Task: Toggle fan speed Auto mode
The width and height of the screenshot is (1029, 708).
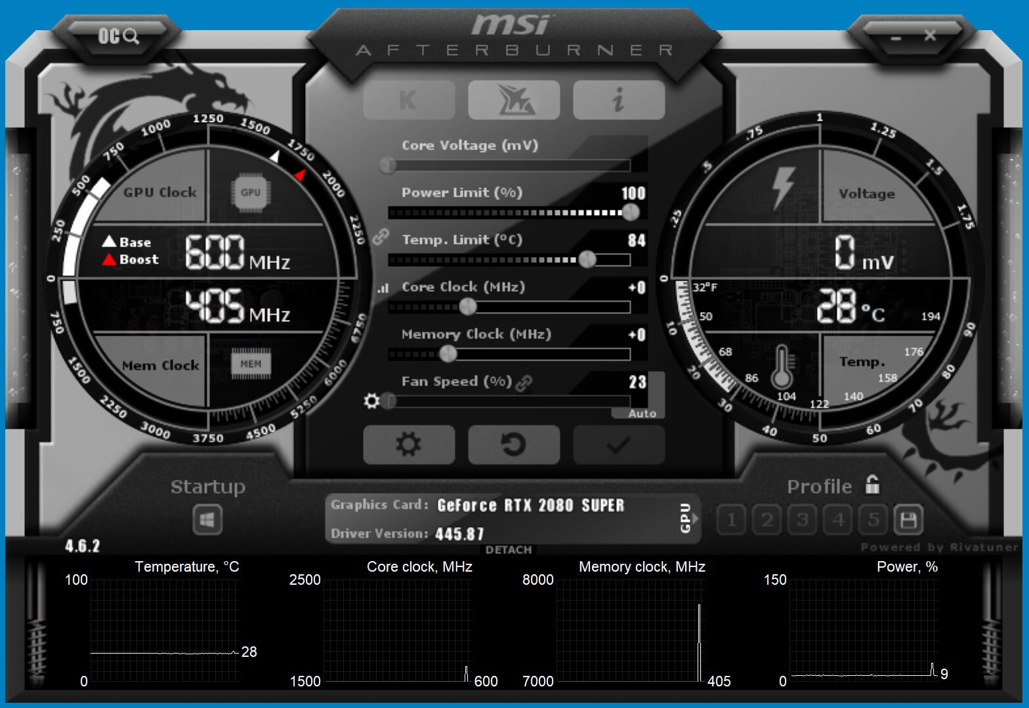Action: 641,414
